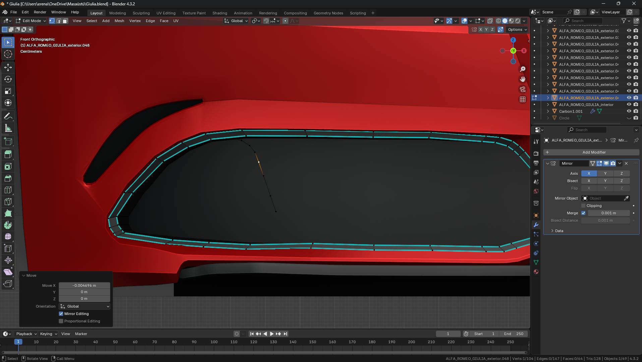Select the Rip Region tool

[8, 284]
